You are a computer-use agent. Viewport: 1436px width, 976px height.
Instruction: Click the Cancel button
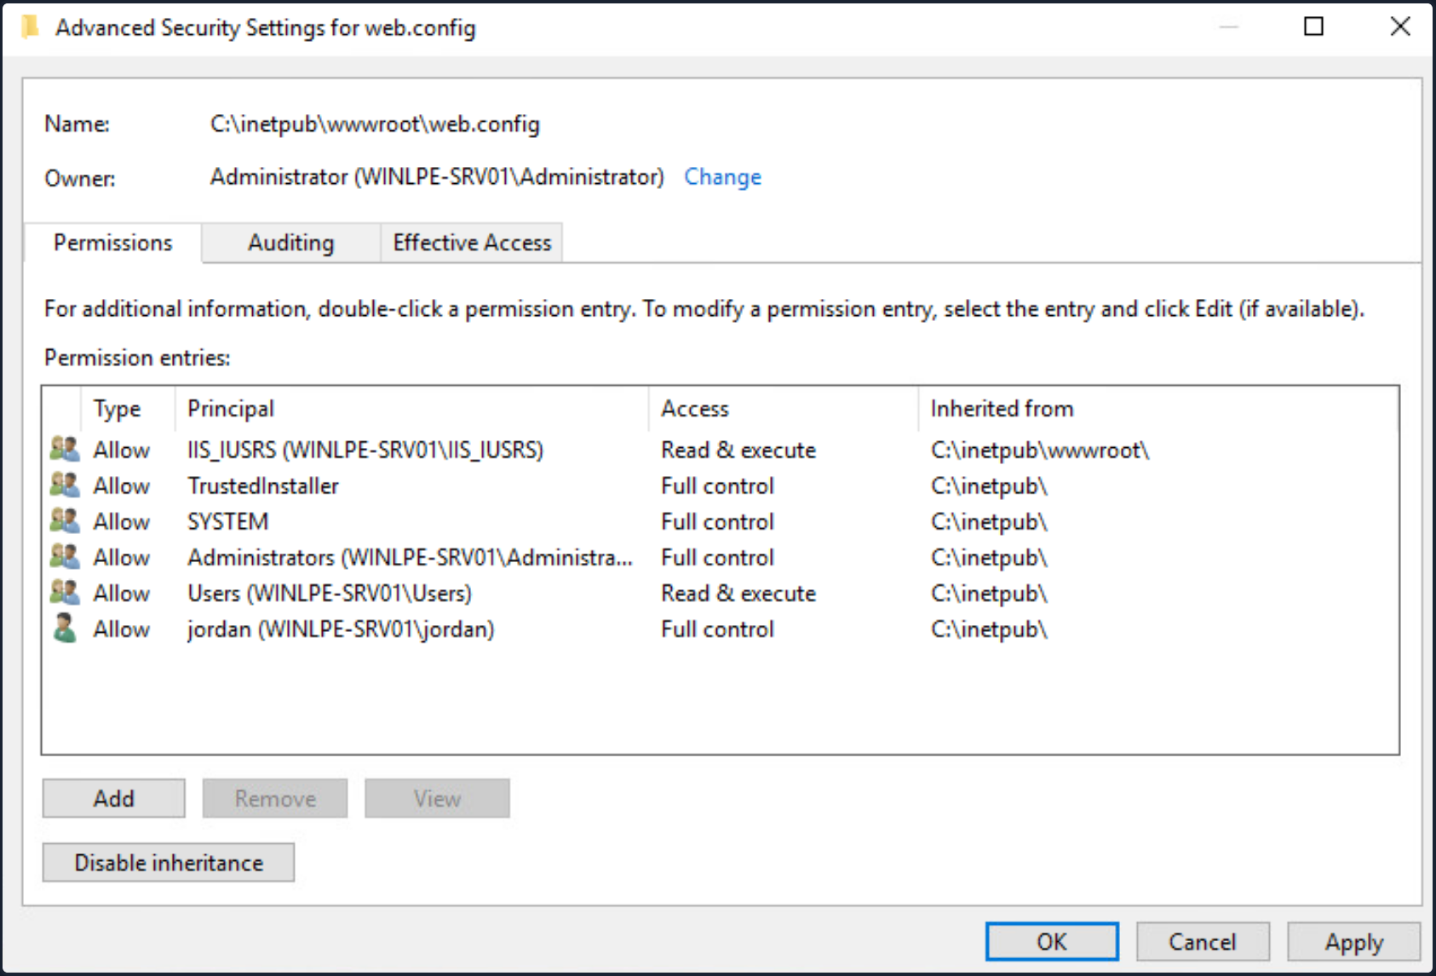[x=1203, y=941]
